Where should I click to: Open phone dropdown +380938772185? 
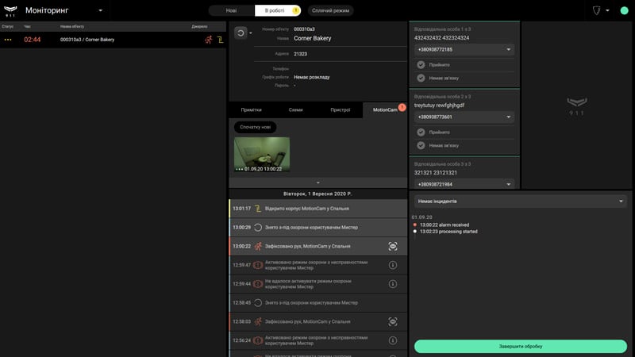(x=464, y=49)
